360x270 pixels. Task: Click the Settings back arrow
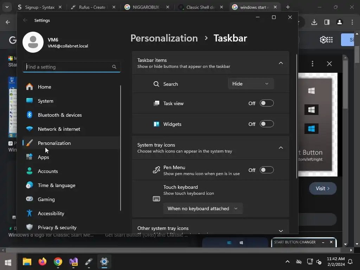click(25, 20)
